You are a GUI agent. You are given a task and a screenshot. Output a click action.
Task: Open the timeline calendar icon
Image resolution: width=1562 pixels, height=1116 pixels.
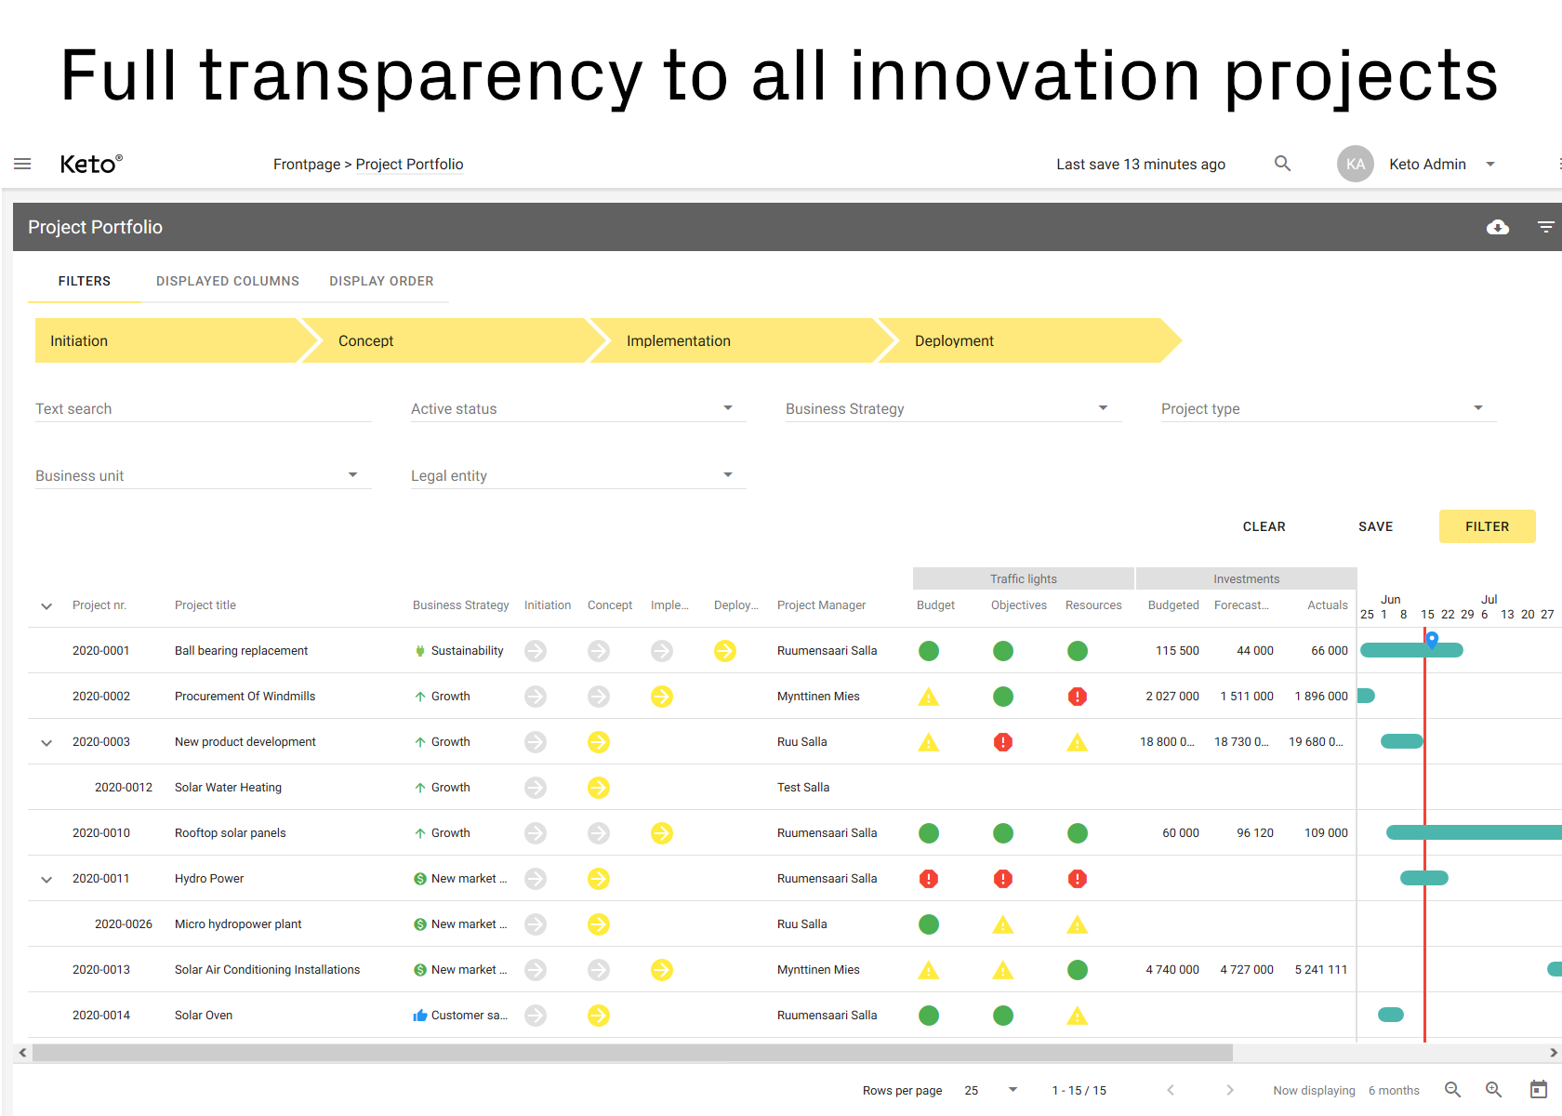1539,1090
